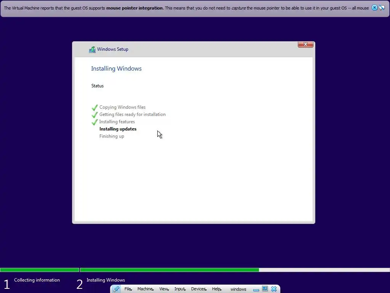Viewport: 390px width, 293px height.
Task: Click the Installing Windows progress bar
Action: (235, 270)
